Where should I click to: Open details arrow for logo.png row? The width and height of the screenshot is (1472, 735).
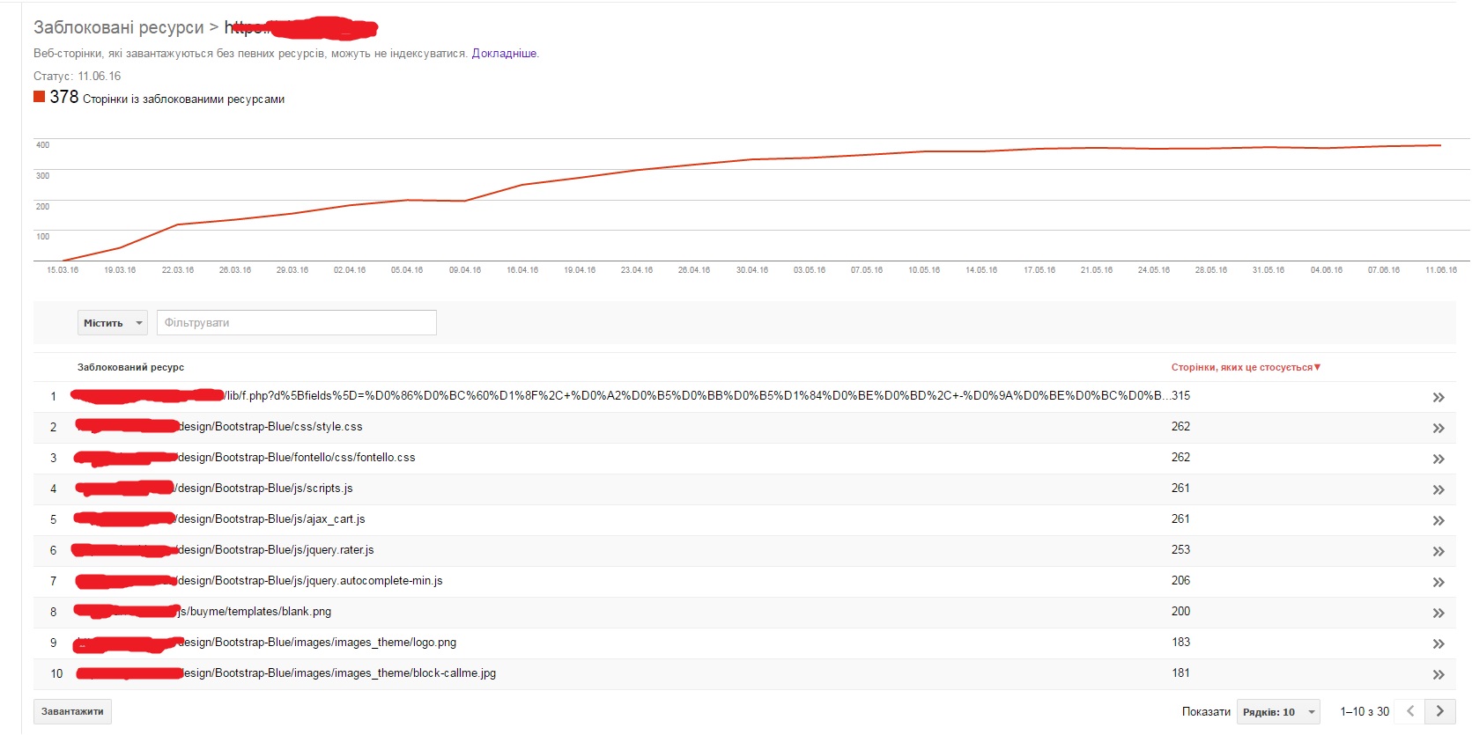pos(1438,643)
